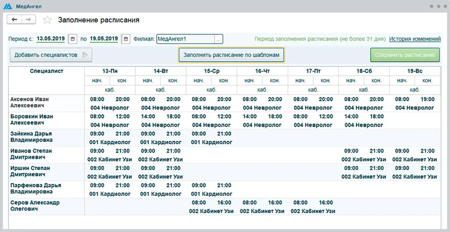This screenshot has width=450, height=232.
Task: Open branch selection with ellipsis button
Action: [x=219, y=39]
